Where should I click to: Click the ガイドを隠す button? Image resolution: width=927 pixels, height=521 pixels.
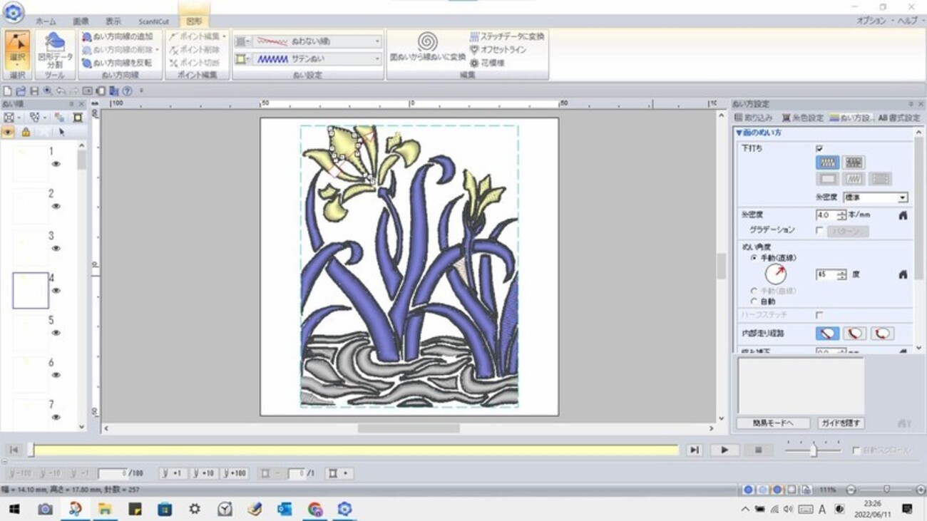coord(840,423)
